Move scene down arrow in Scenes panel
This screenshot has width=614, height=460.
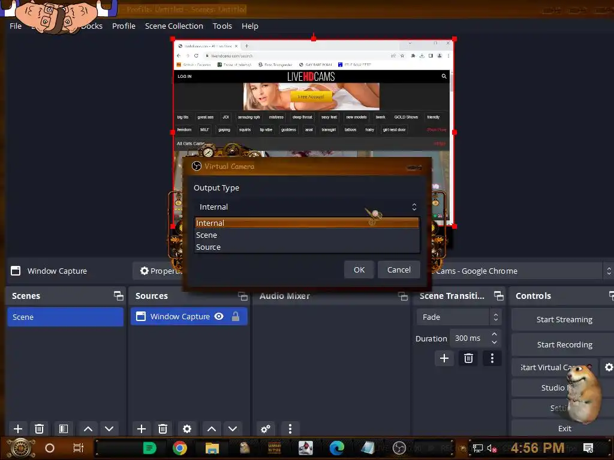[109, 429]
